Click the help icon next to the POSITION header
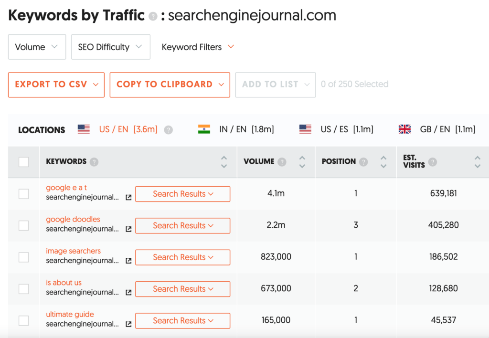The image size is (489, 338). (364, 161)
